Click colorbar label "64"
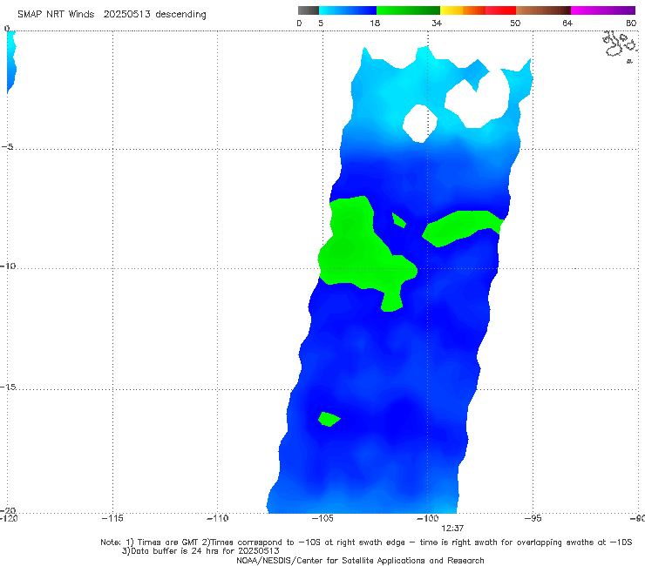645x566 pixels. 567,23
